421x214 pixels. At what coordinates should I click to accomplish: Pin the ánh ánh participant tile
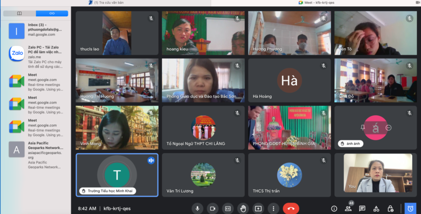pos(363,128)
